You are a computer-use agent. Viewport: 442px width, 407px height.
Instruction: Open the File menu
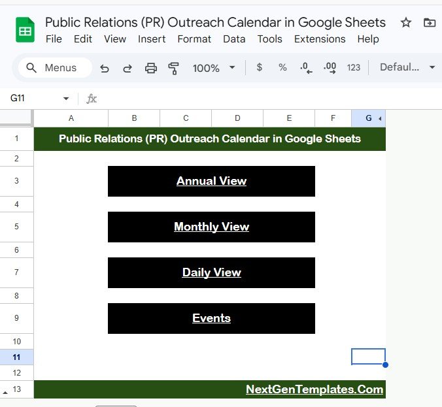[54, 39]
